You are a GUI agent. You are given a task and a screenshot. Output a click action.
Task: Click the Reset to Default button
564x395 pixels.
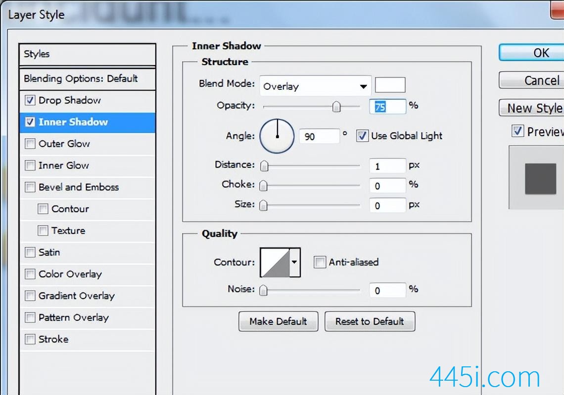pos(370,321)
